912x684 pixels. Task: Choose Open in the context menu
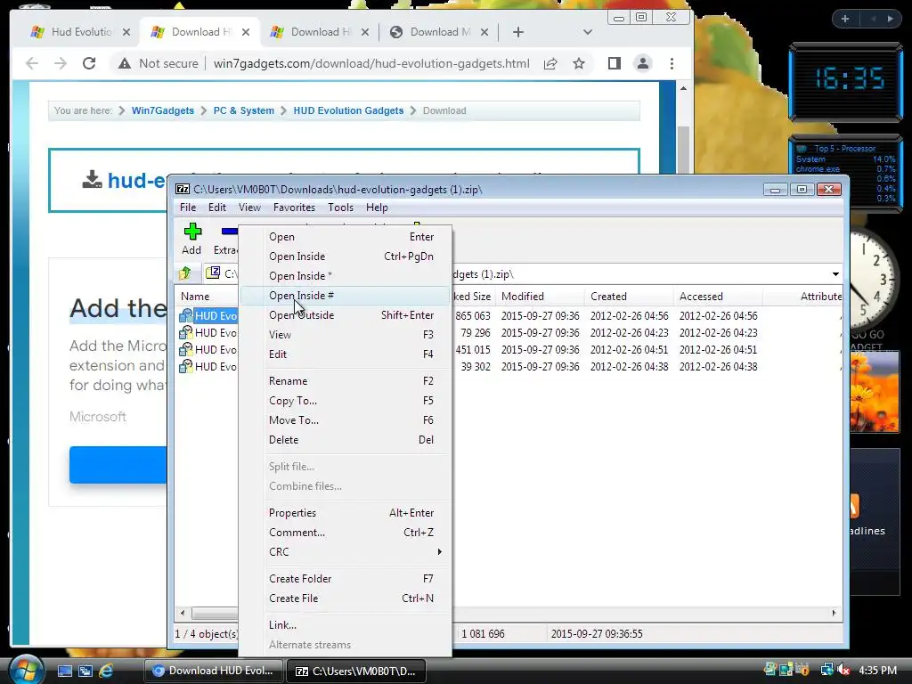point(346,237)
